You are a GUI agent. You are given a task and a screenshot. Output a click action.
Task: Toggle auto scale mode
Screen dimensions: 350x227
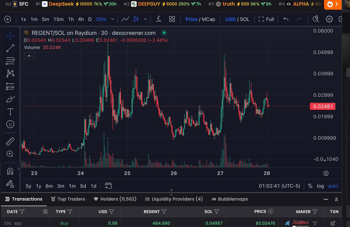pos(333,186)
